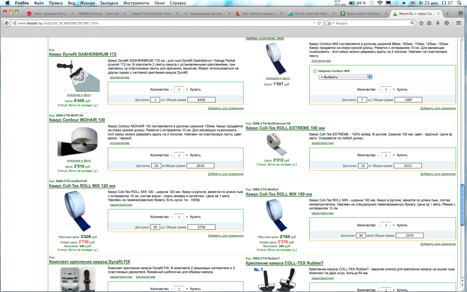Select the Ширина Contour MIX radio button
The image size is (467, 292).
[x=315, y=71]
